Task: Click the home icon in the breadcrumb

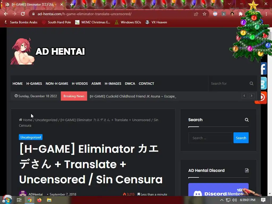Action: tap(21, 120)
